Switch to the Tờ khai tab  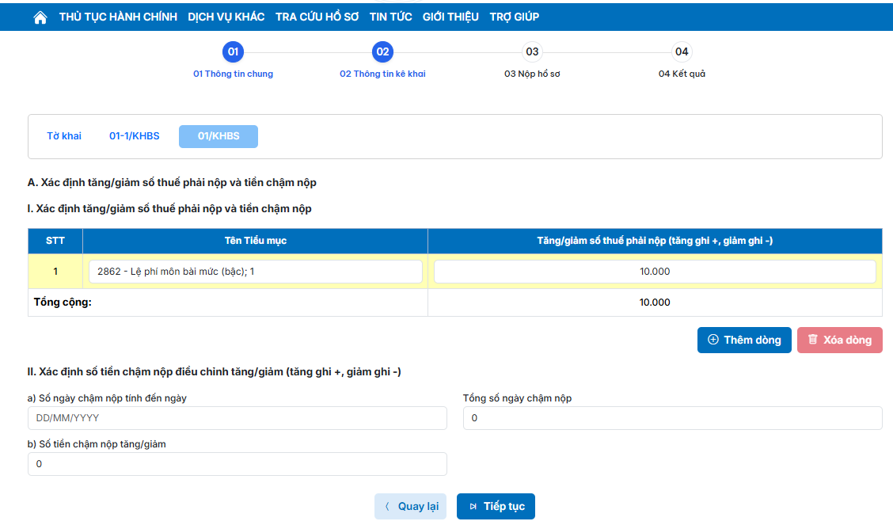64,136
